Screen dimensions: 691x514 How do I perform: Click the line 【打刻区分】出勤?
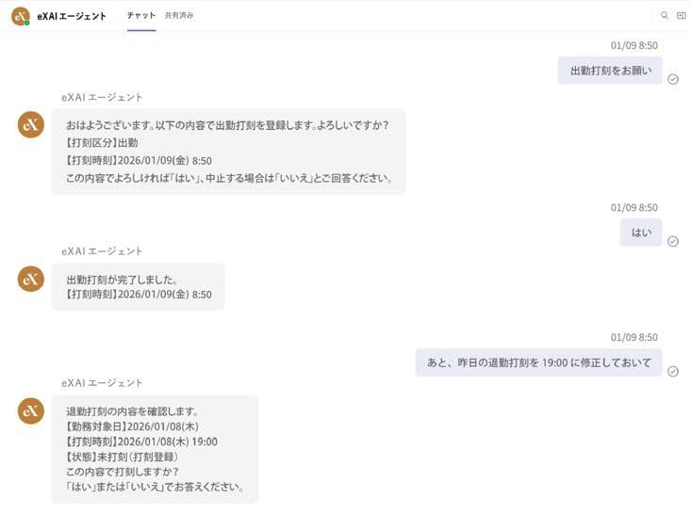(102, 143)
